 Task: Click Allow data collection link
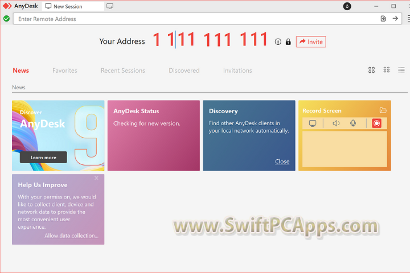pos(71,235)
